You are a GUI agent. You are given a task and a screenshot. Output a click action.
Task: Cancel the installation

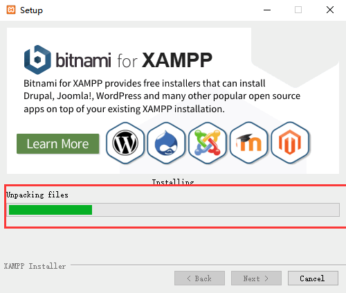(x=313, y=278)
